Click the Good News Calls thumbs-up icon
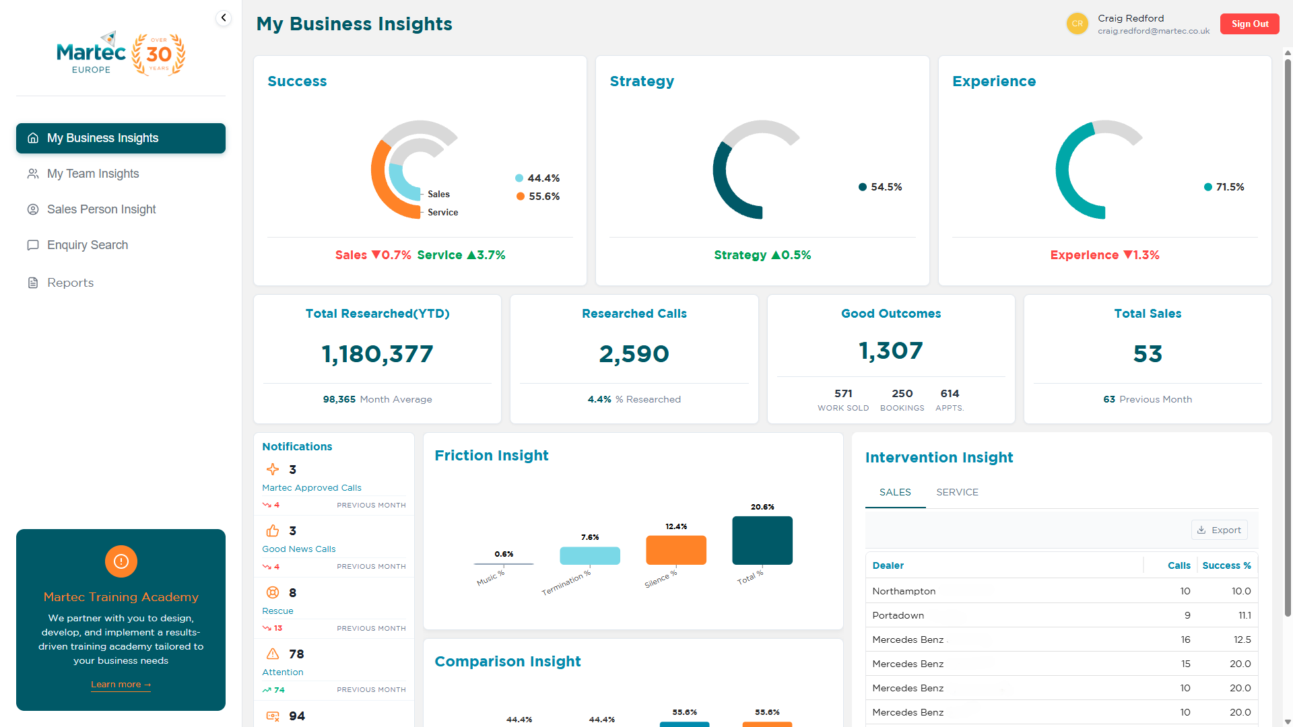Screen dimensions: 1293x727 pyautogui.click(x=273, y=531)
